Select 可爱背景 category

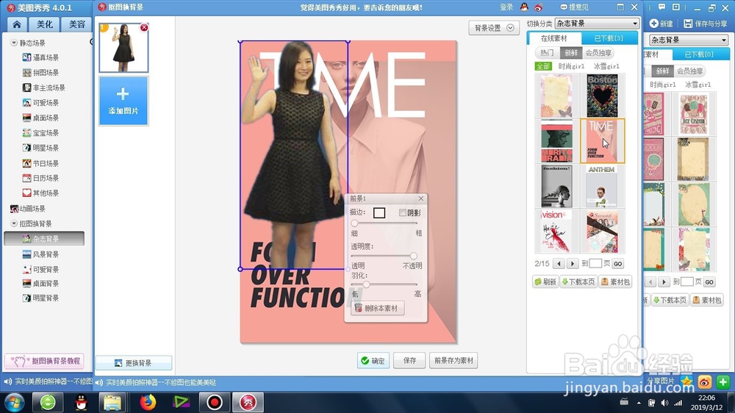point(40,270)
